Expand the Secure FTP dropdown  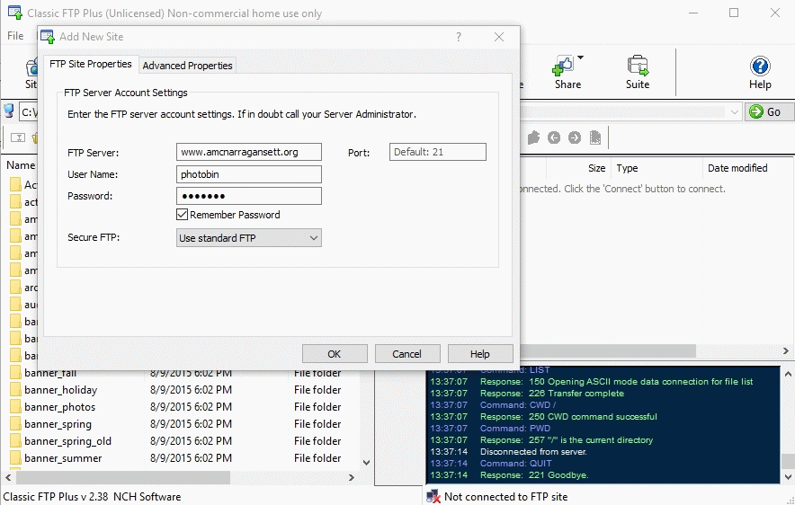pyautogui.click(x=249, y=238)
